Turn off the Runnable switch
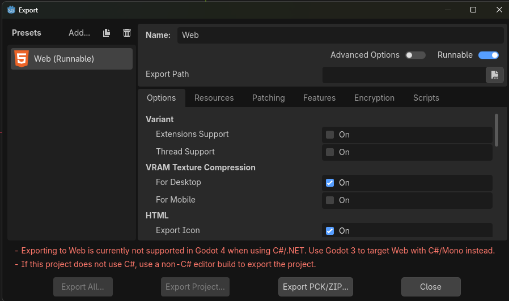The width and height of the screenshot is (509, 301). (x=489, y=55)
